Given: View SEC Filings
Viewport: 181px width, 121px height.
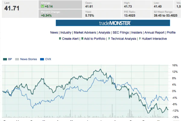Looking at the screenshot, I should point(121,33).
